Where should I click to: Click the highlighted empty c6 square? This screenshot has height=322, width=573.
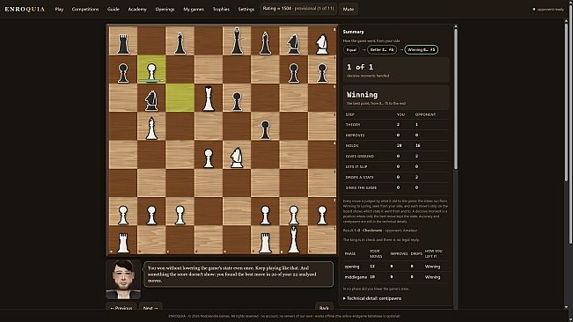tap(180, 98)
